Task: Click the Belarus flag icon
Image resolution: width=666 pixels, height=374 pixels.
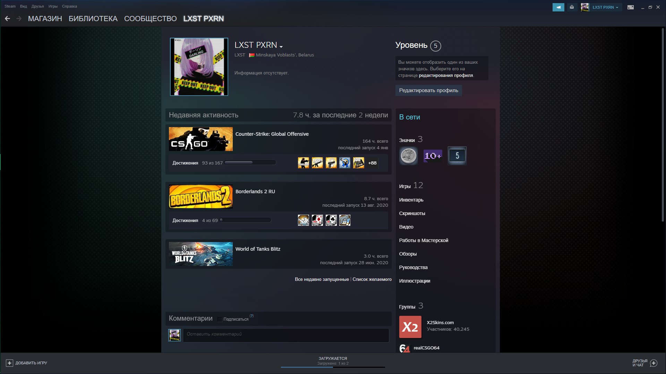Action: 252,55
